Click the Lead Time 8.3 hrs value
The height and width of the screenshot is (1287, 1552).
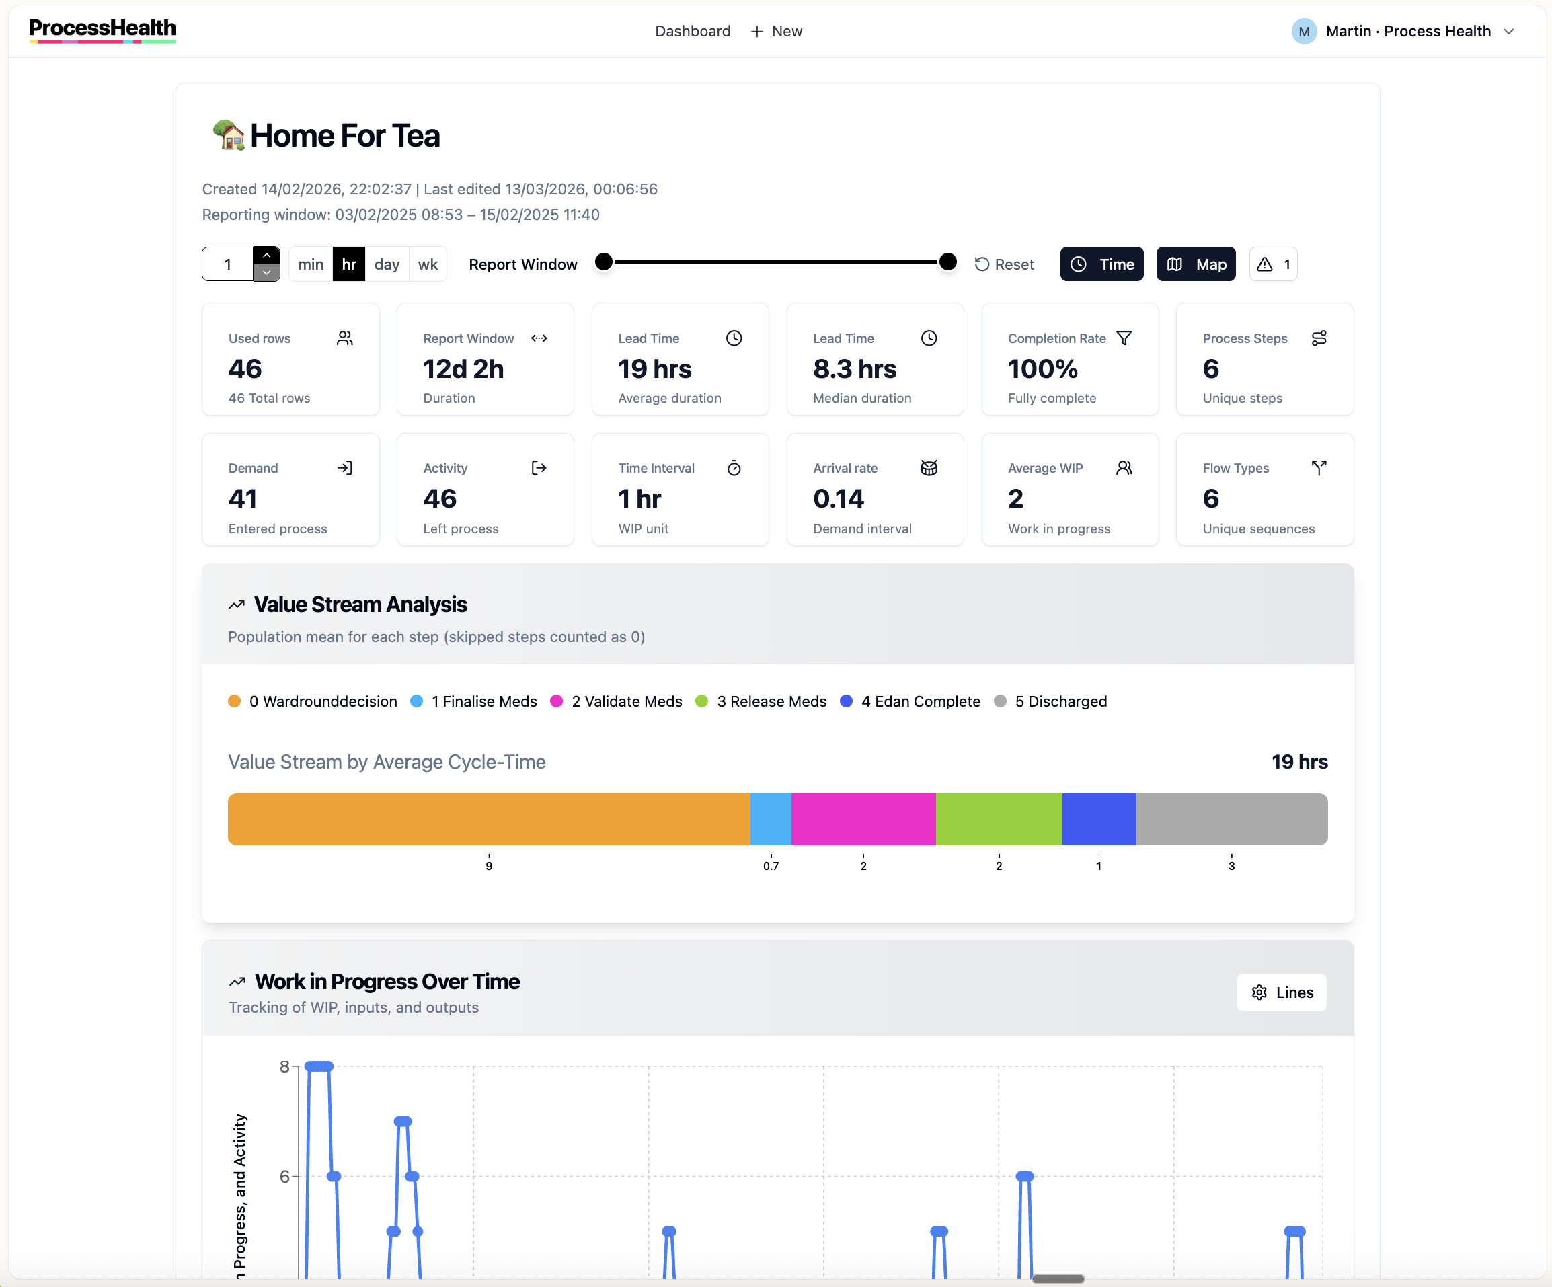point(855,368)
